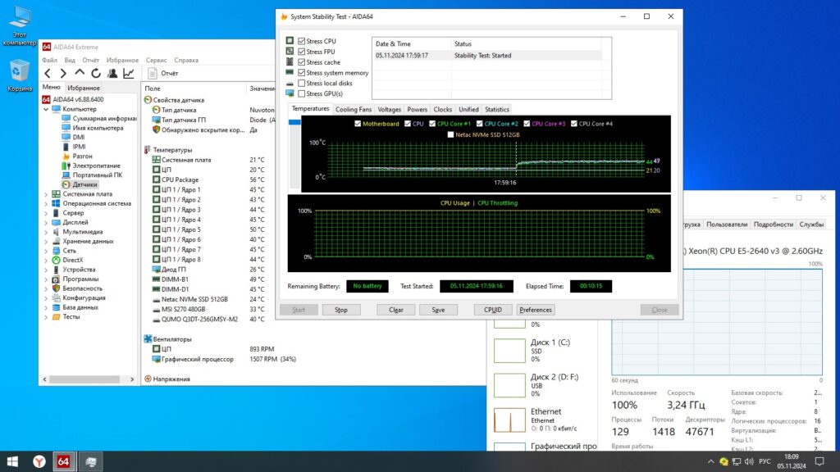Show hidden tray icons chevron
Screen dimensions: 840x472
pos(711,461)
